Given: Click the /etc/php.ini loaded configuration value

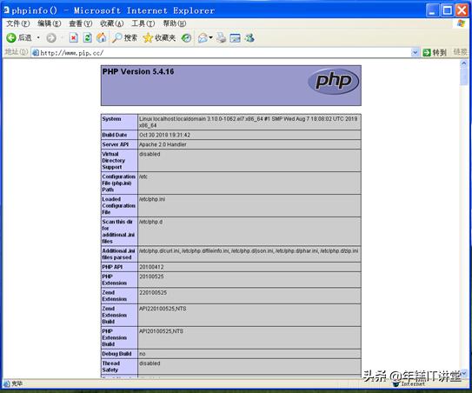Looking at the screenshot, I should 152,199.
